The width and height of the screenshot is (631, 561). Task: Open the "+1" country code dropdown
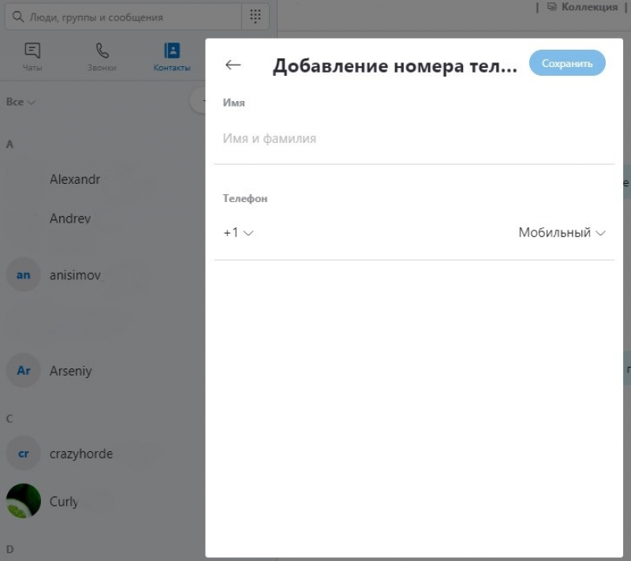238,233
